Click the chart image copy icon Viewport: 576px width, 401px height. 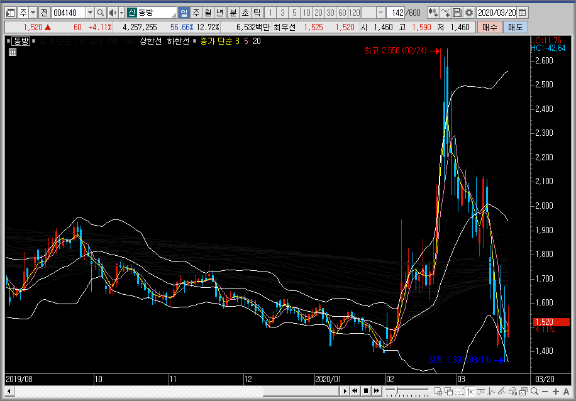[524, 391]
